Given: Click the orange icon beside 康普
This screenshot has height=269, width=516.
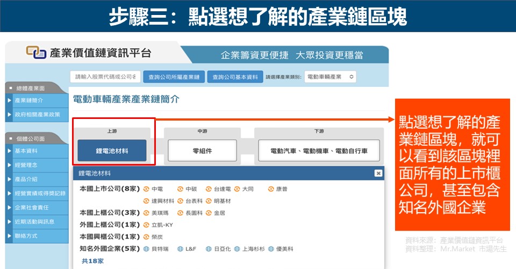Looking at the screenshot, I should click(x=271, y=189).
